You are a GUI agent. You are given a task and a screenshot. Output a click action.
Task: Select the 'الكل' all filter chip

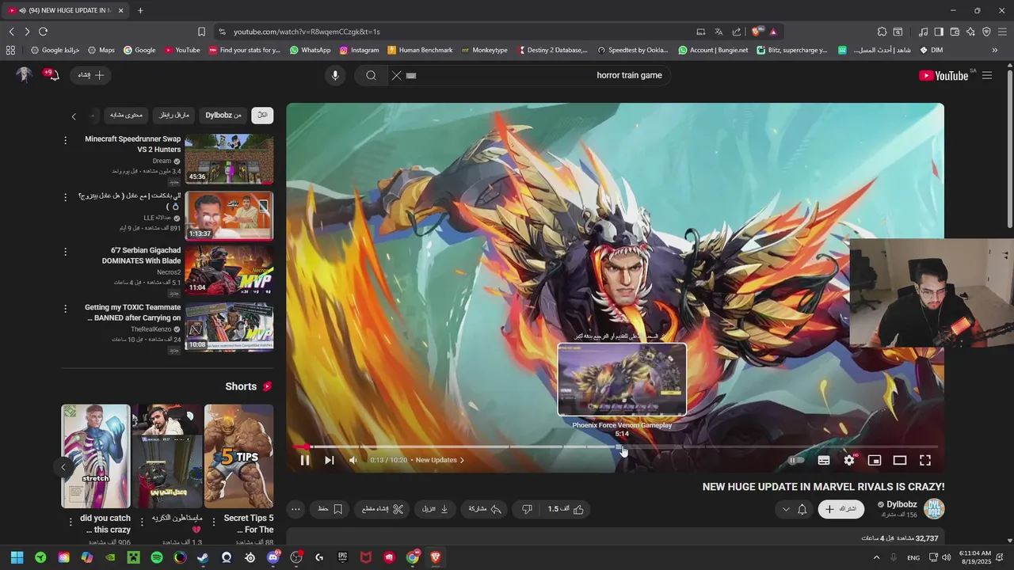[262, 115]
